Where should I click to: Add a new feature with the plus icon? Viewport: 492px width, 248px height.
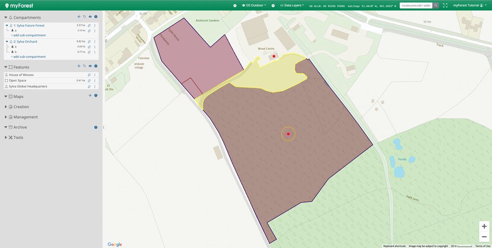click(x=79, y=67)
